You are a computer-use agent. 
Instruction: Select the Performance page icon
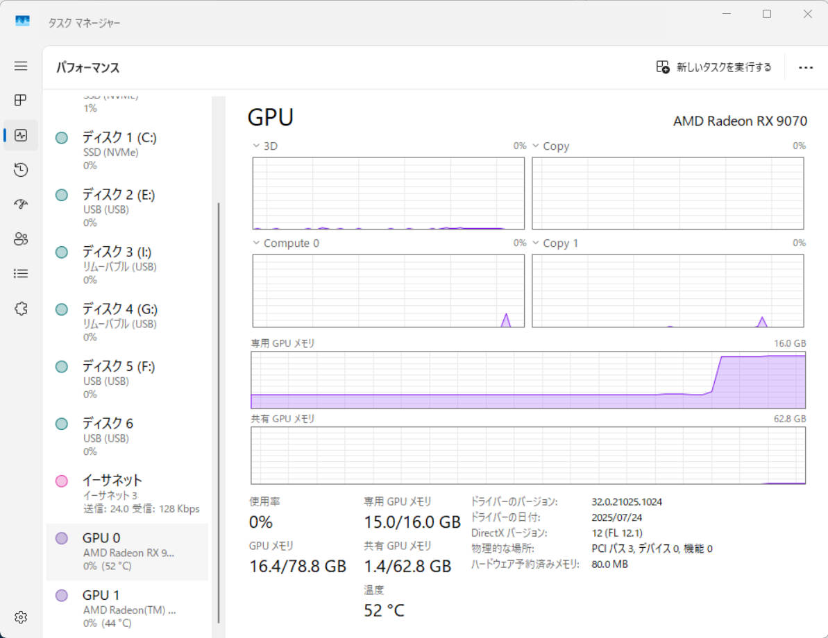[x=21, y=136]
